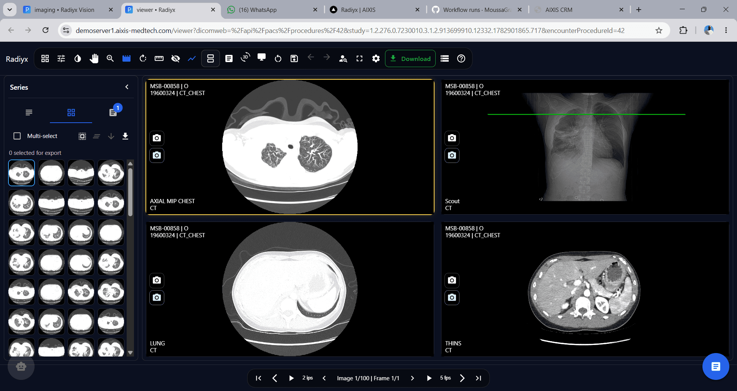Open a new browser tab
Screen dimensions: 737x391
tap(639, 10)
